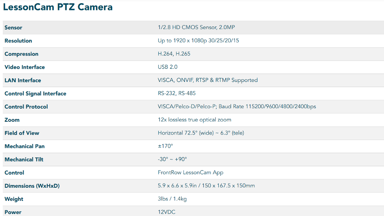Click the ±170° Mechanical Pan value

(165, 146)
